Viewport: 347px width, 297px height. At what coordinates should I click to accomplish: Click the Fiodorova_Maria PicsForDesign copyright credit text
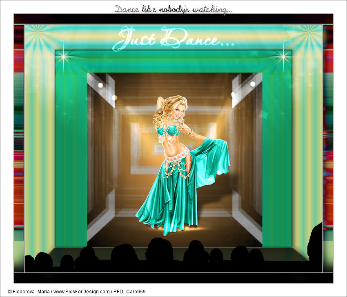[77, 291]
